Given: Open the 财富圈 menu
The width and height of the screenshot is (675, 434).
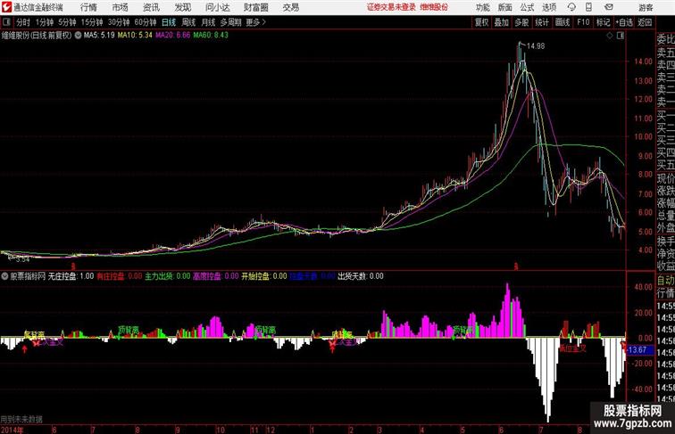Looking at the screenshot, I should (x=255, y=7).
